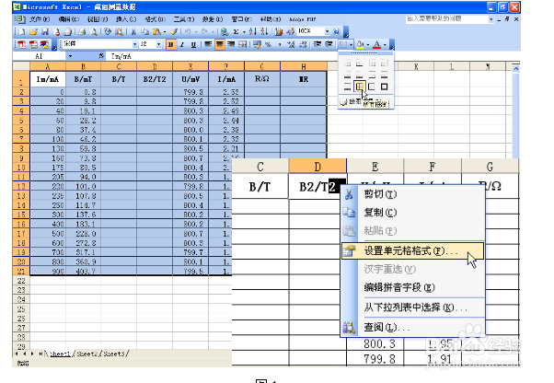Save the workbook with the floppy icon

coord(45,32)
